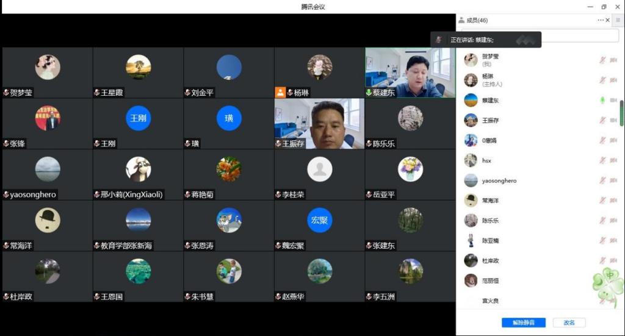Viewport: 625px width, 336px height.
Task: Click the 赵燕华 name label in grid
Action: point(293,296)
